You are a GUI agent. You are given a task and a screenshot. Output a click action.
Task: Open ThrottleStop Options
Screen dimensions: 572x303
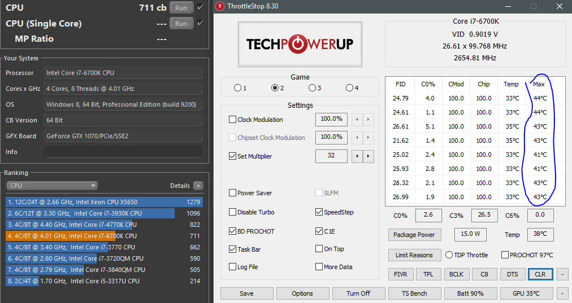pos(302,293)
